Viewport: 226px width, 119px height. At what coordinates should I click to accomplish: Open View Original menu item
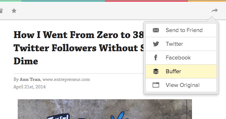point(181,85)
